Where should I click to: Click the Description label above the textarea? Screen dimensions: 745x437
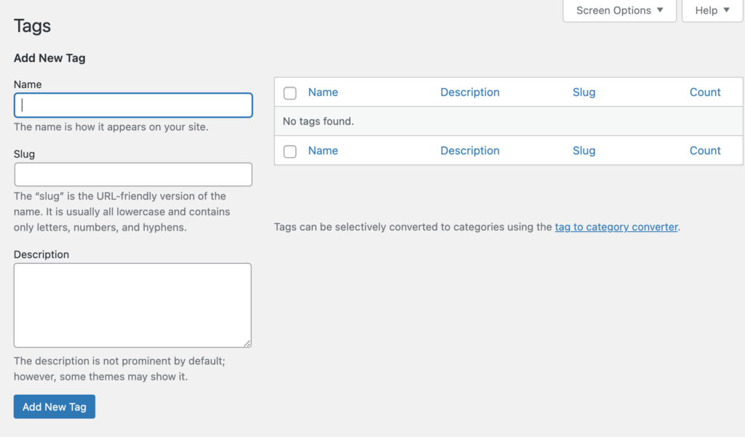point(41,254)
